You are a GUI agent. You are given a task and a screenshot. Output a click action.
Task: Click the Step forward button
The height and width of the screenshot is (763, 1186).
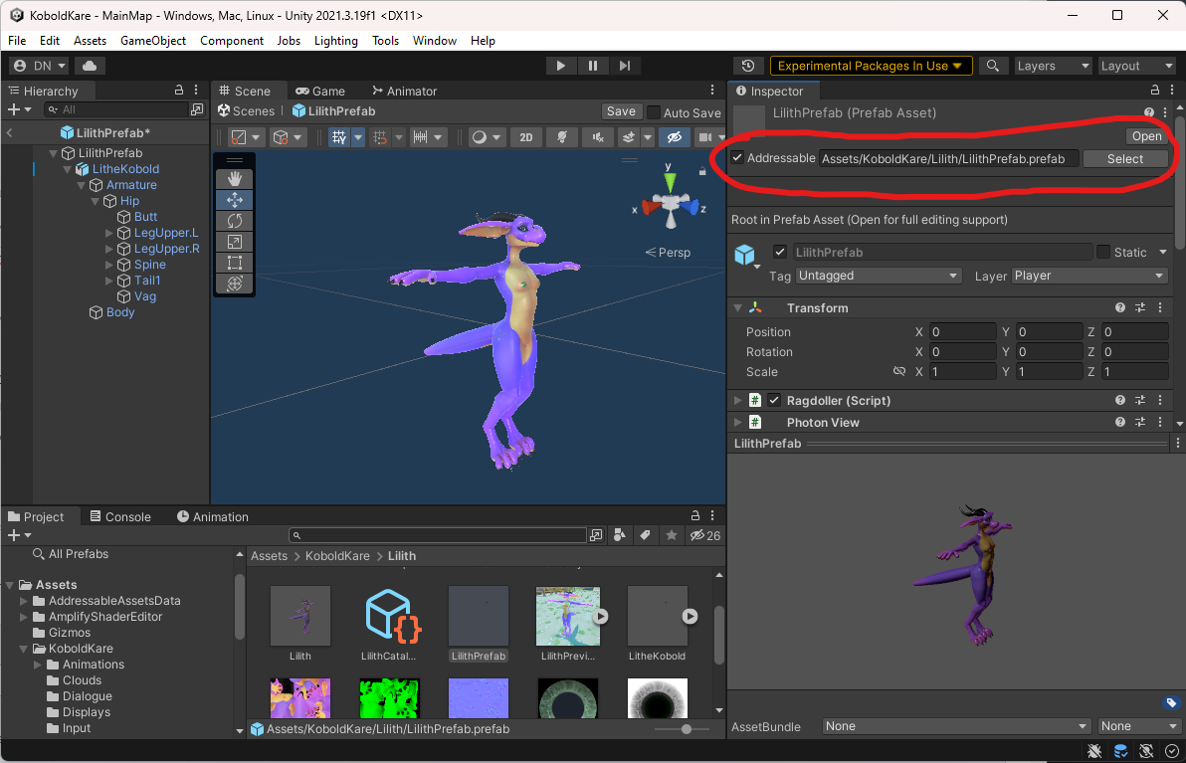click(x=625, y=66)
